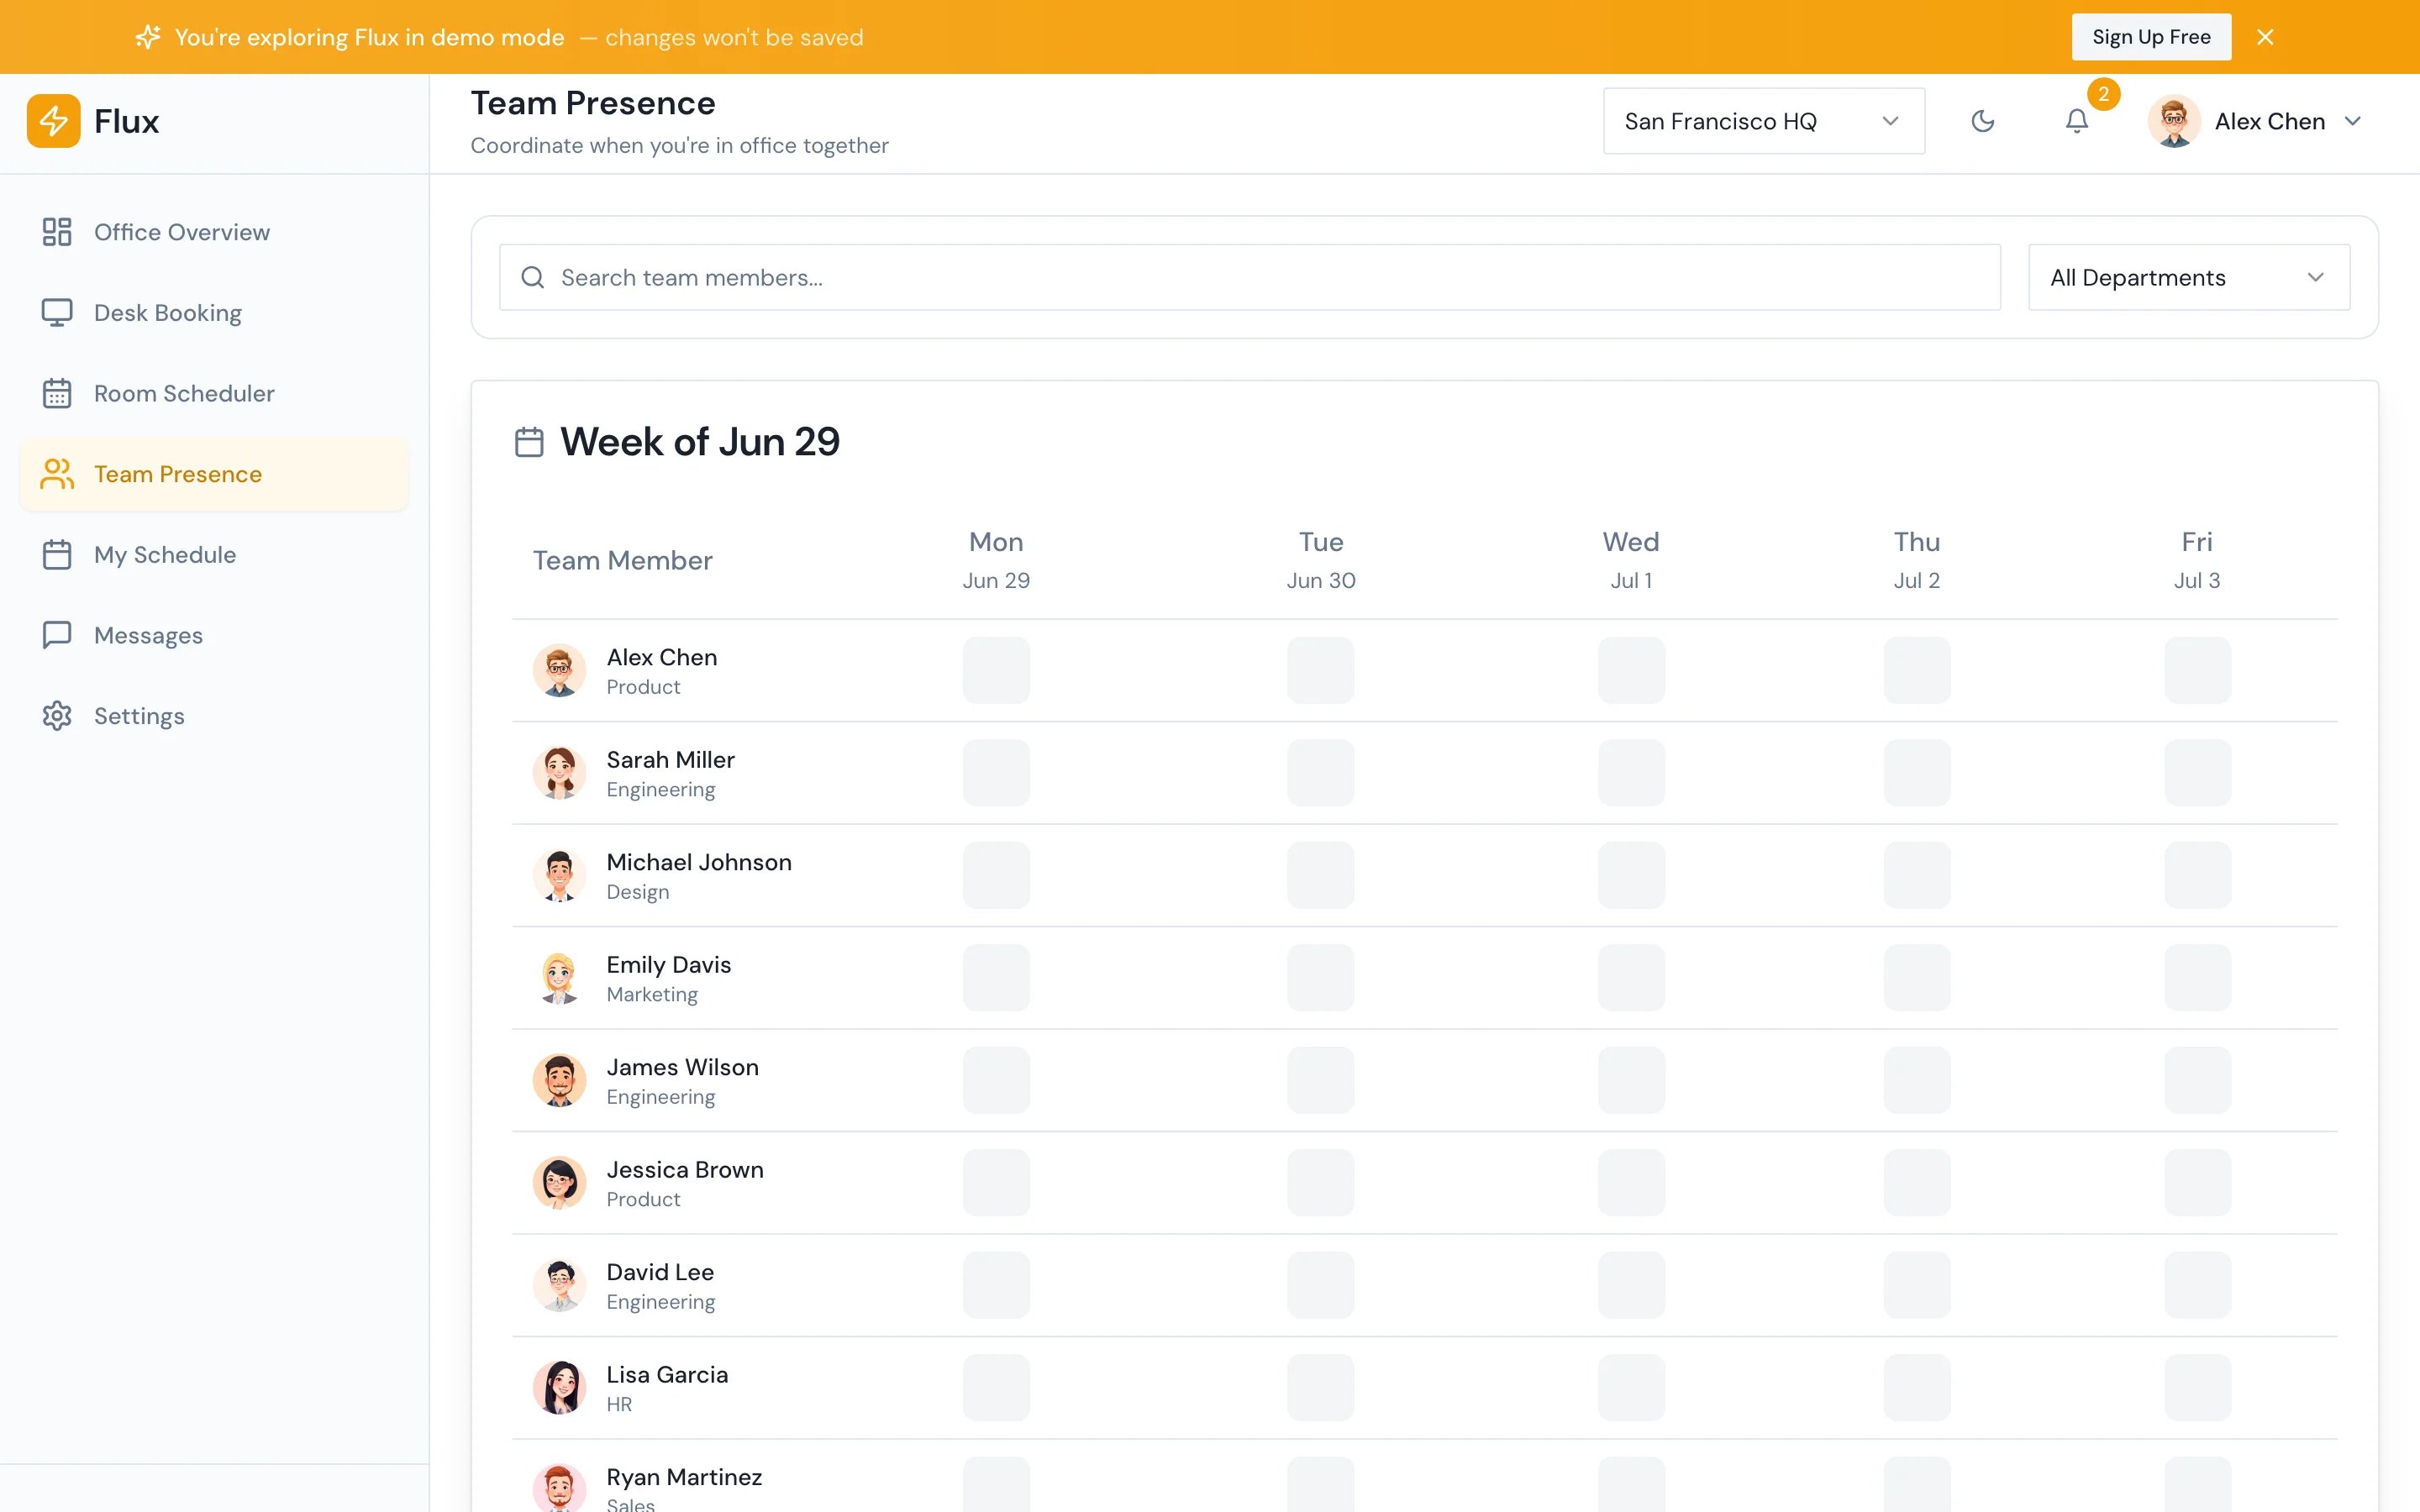This screenshot has width=2420, height=1512.
Task: Expand the San Francisco HQ location dropdown
Action: point(1764,121)
